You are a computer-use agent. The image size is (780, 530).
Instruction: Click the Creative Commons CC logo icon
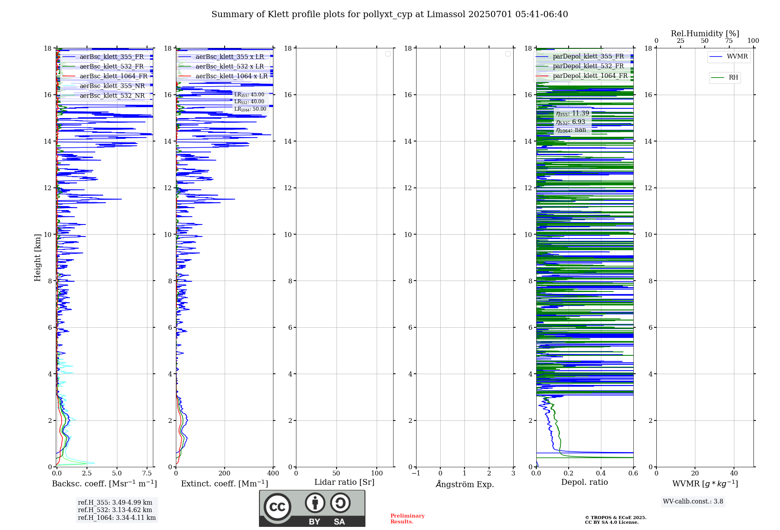click(277, 507)
